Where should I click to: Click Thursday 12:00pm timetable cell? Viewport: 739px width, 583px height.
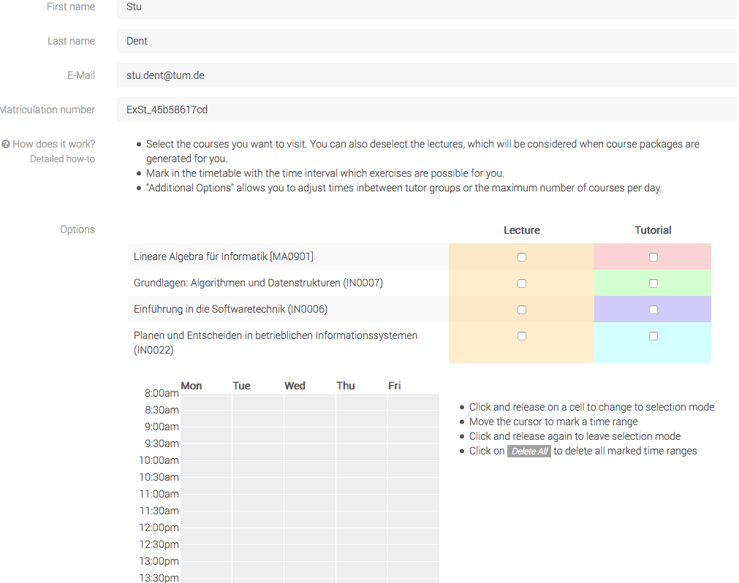[x=362, y=536]
